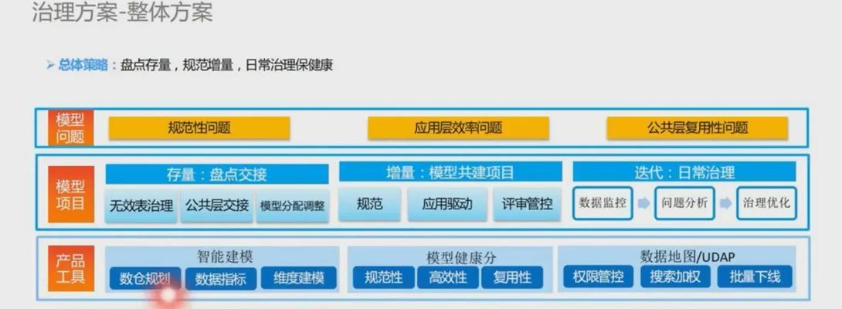
Task: Click the 数据指标 blue button
Action: pyautogui.click(x=221, y=278)
